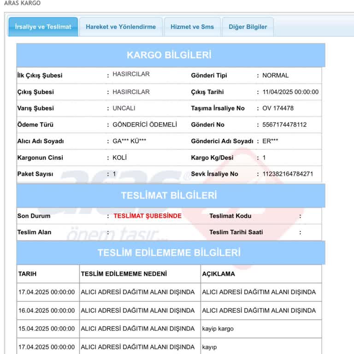The image size is (354, 354).
Task: Open the İrsaliye ve Teslimat tab
Action: tap(43, 27)
